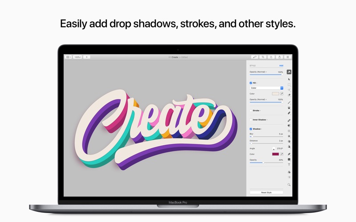Choose the Pen tool in sidebar

(x=289, y=154)
